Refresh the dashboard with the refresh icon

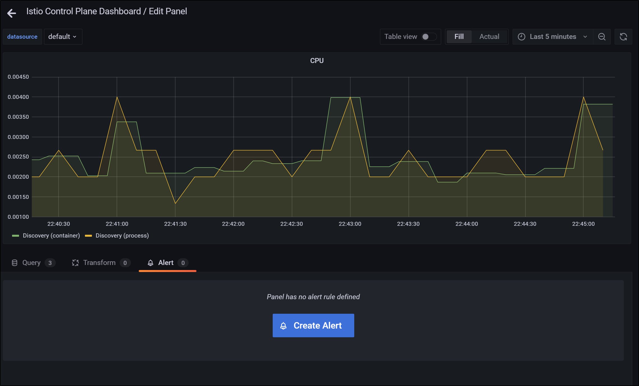(x=623, y=37)
